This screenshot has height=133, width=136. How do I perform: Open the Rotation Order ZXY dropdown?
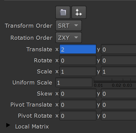tap(69, 37)
